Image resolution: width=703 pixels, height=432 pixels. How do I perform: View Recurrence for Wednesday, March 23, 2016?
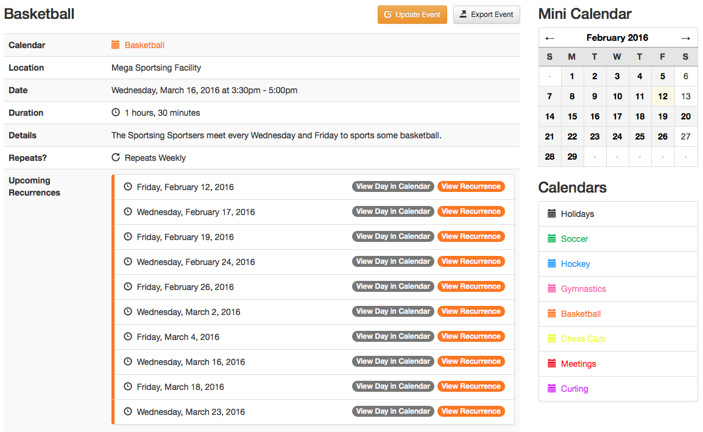point(471,411)
